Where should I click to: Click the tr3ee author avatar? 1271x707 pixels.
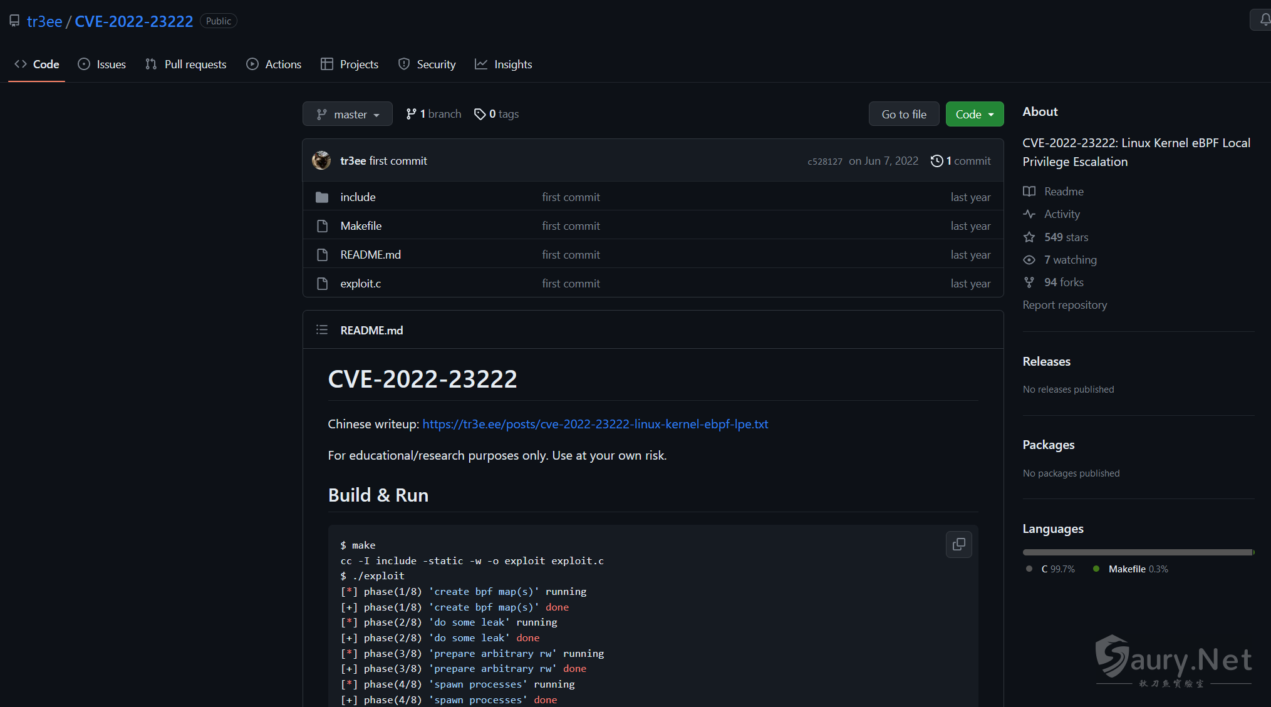(321, 160)
